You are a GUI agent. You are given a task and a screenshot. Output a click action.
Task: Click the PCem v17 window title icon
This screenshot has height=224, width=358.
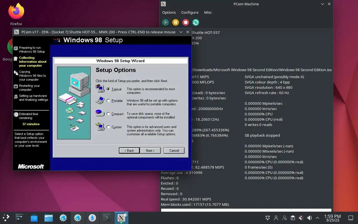(x=17, y=32)
